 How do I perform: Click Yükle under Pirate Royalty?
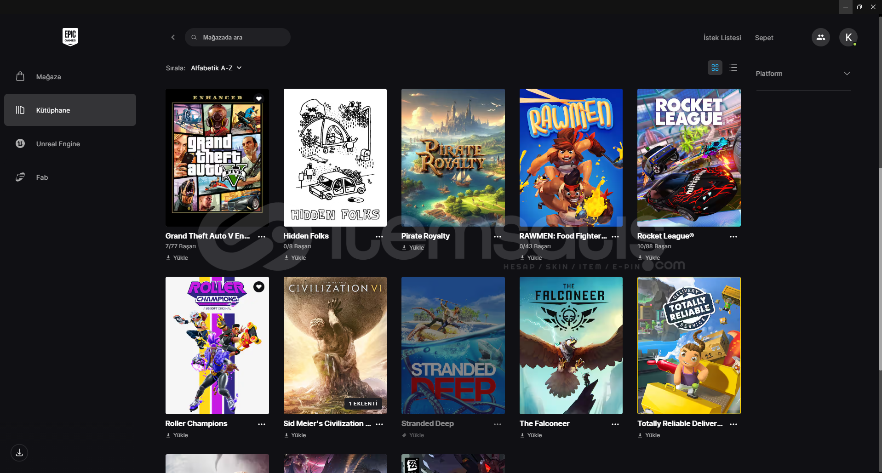click(413, 247)
